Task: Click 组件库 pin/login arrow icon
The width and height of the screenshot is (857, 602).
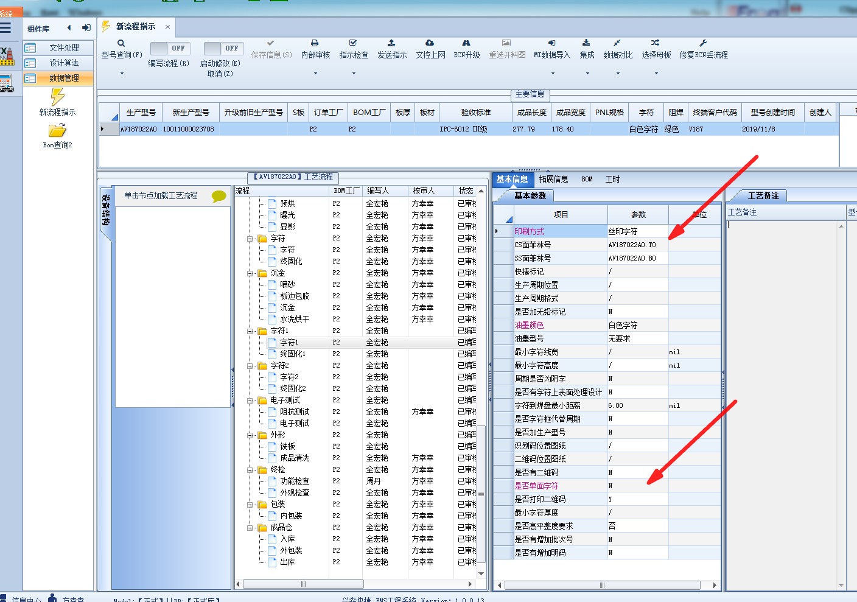Action: point(86,28)
